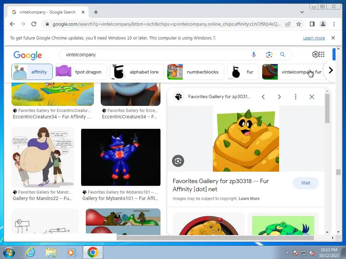Image resolution: width=346 pixels, height=259 pixels.
Task: Bookmark this page with the star icon
Action: coord(299,24)
